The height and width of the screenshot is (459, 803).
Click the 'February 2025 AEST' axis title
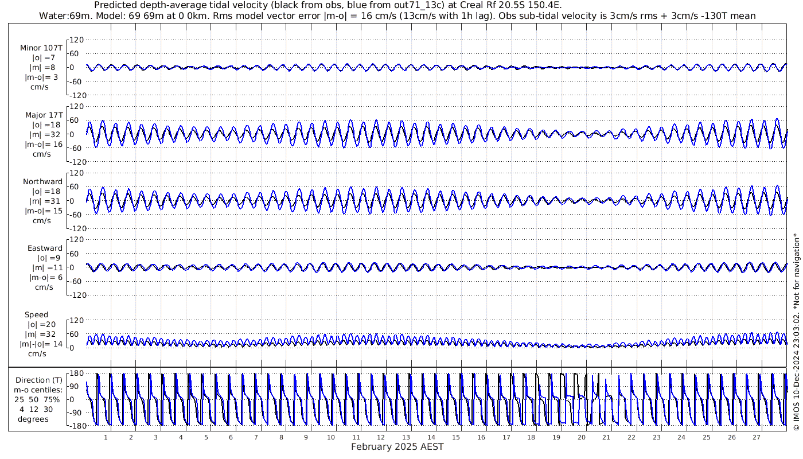click(x=397, y=446)
